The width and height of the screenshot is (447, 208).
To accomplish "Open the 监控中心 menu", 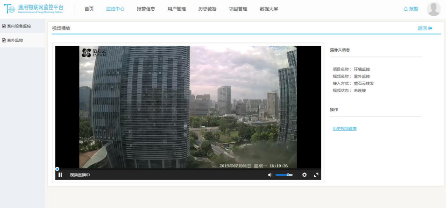I will [x=115, y=9].
